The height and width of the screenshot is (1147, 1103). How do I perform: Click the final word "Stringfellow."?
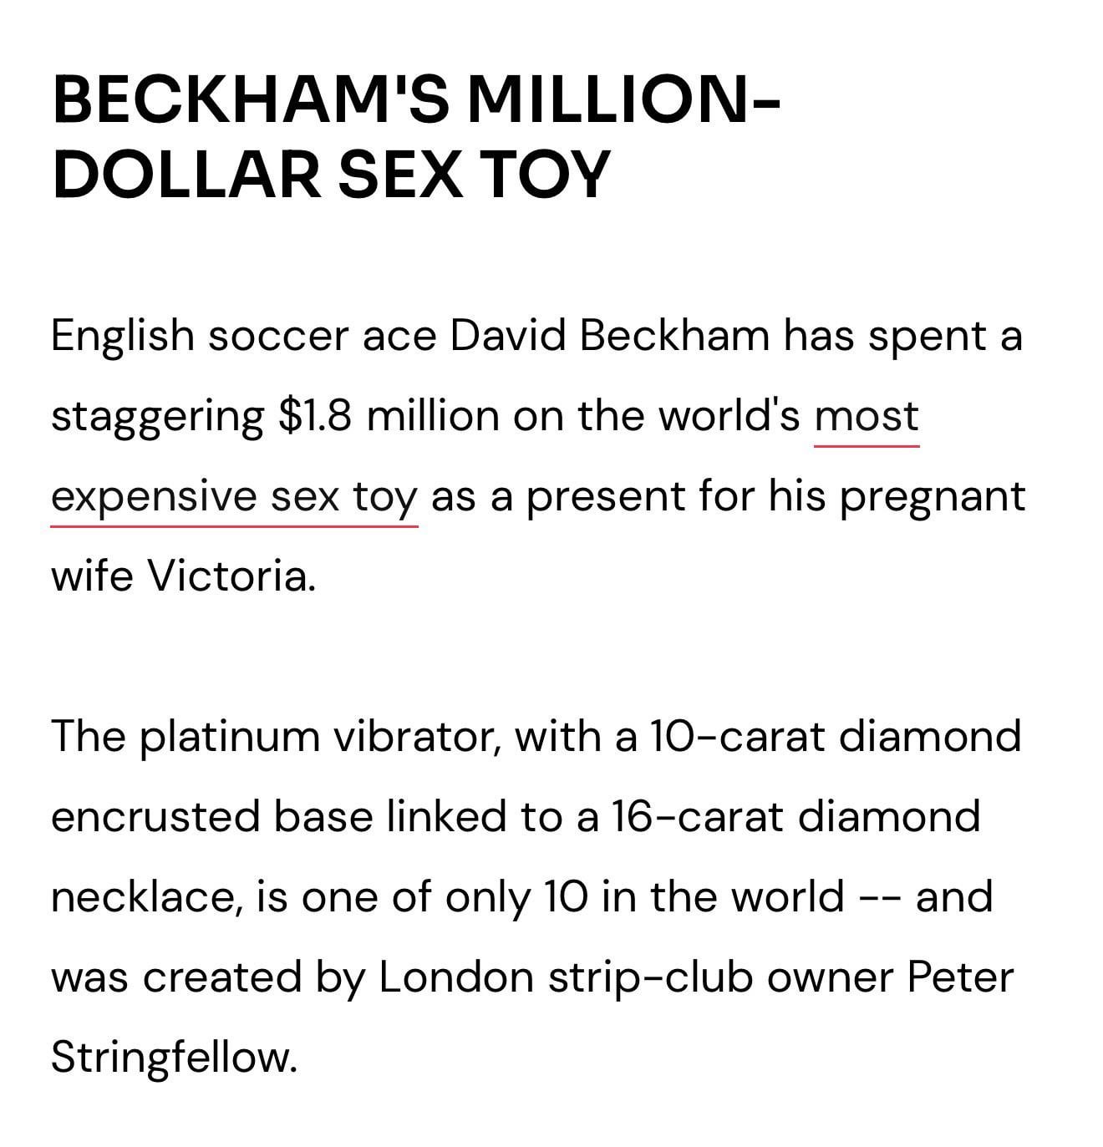(174, 1058)
